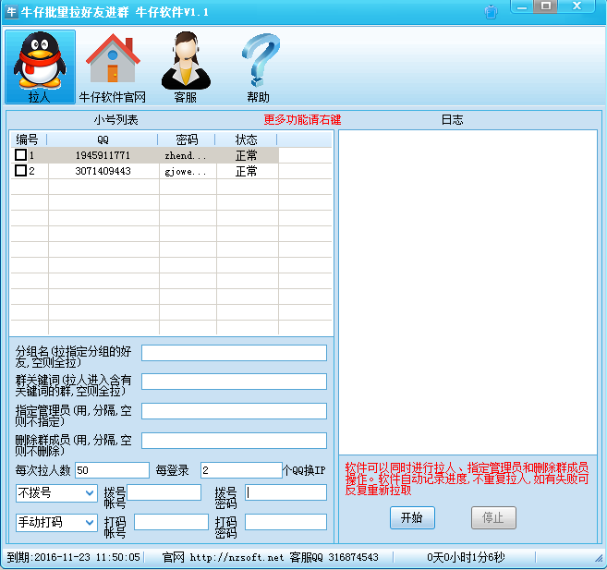Click the red 更多功能请右键 text
Screen dimensions: 607x570
point(302,119)
